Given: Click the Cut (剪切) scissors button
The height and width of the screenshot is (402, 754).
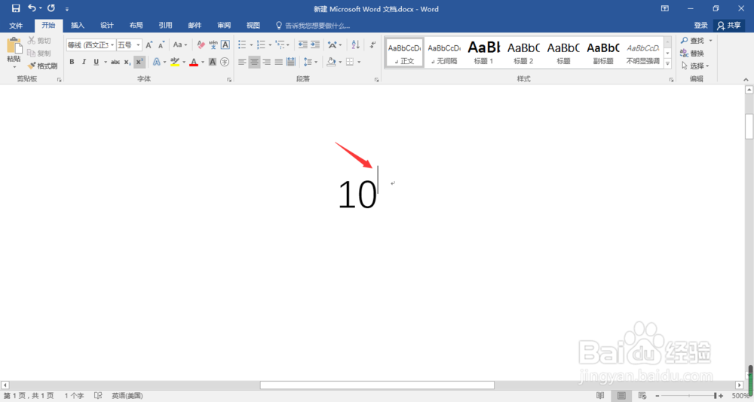Looking at the screenshot, I should [39, 41].
